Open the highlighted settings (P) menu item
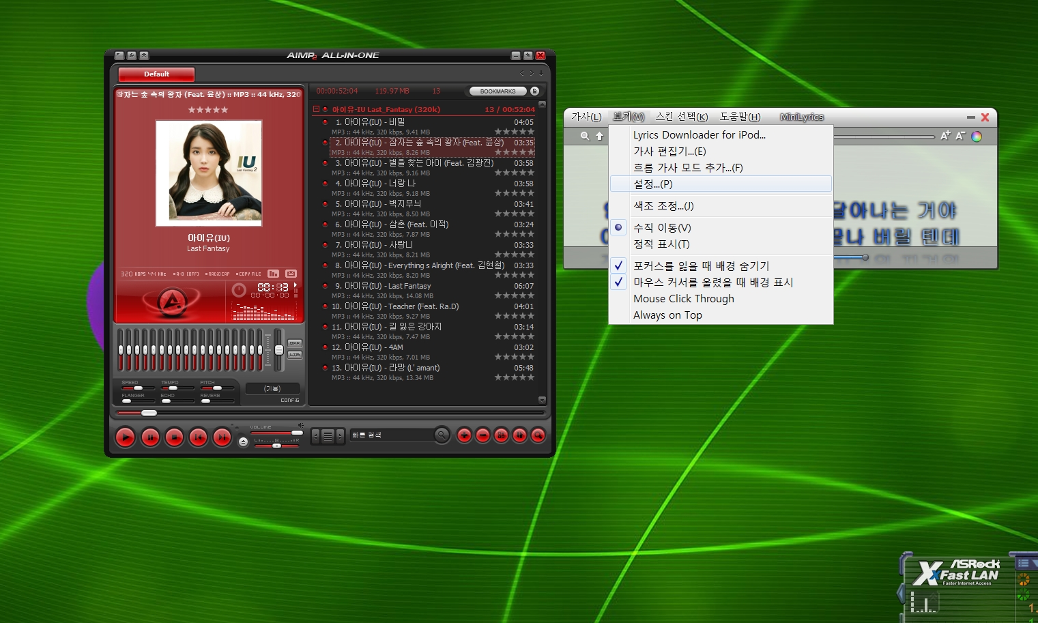Viewport: 1038px width, 623px height. click(x=721, y=184)
